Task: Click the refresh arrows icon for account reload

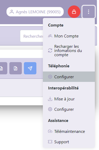Action: click(50, 50)
